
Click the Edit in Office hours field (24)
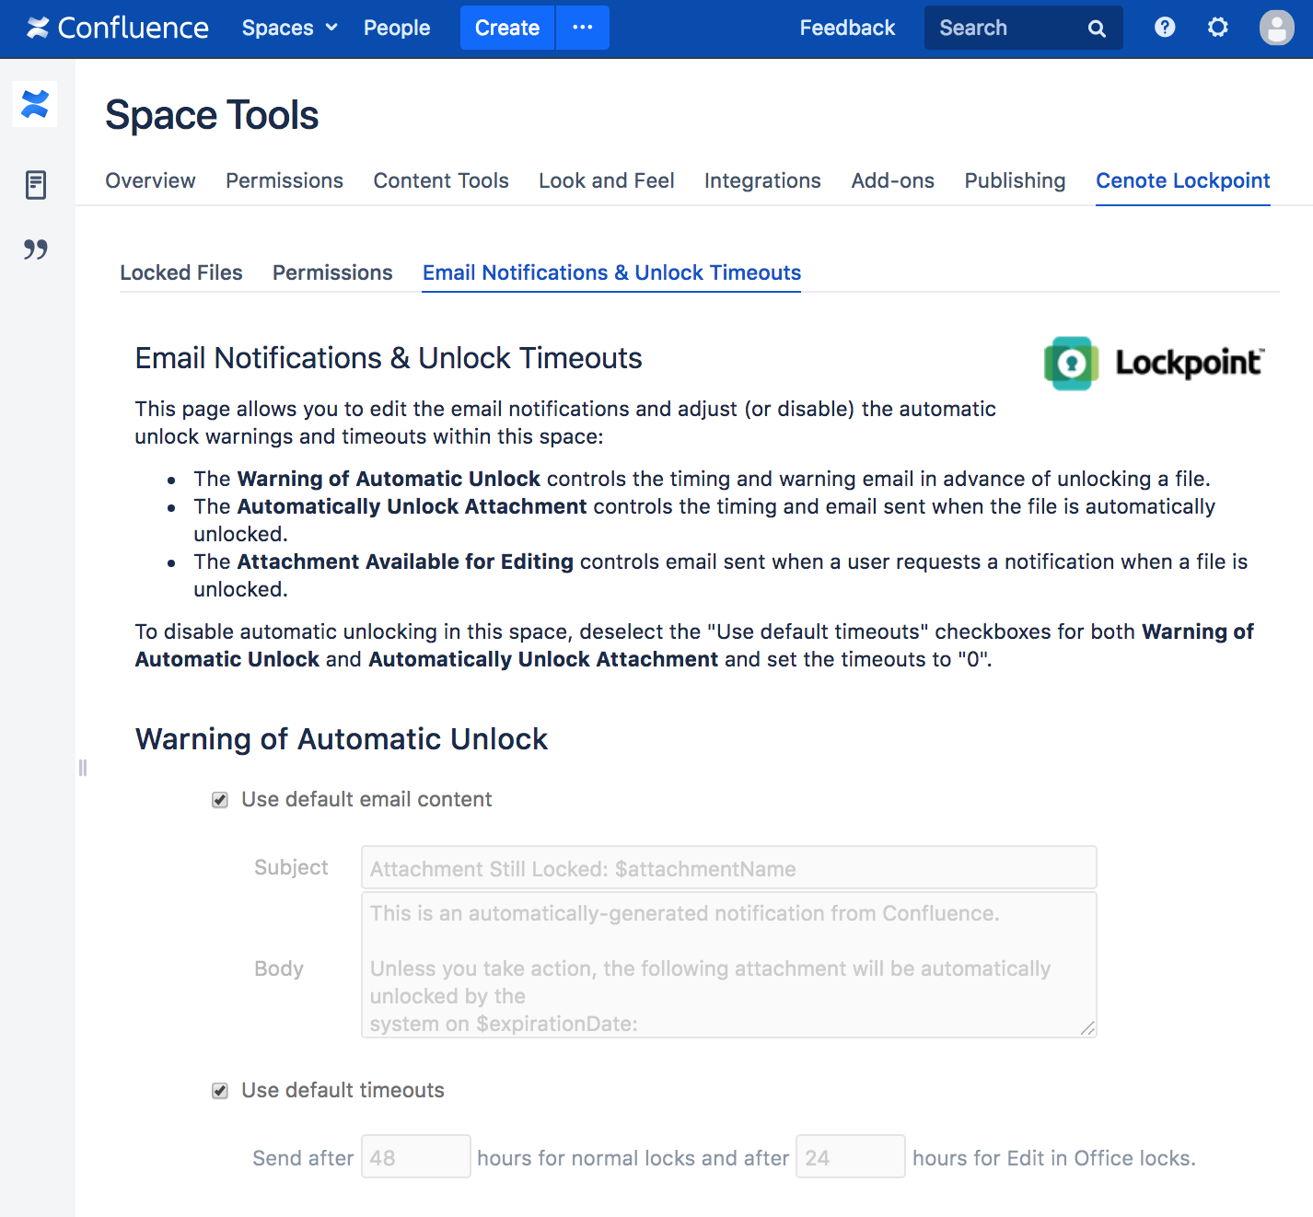(x=851, y=1156)
